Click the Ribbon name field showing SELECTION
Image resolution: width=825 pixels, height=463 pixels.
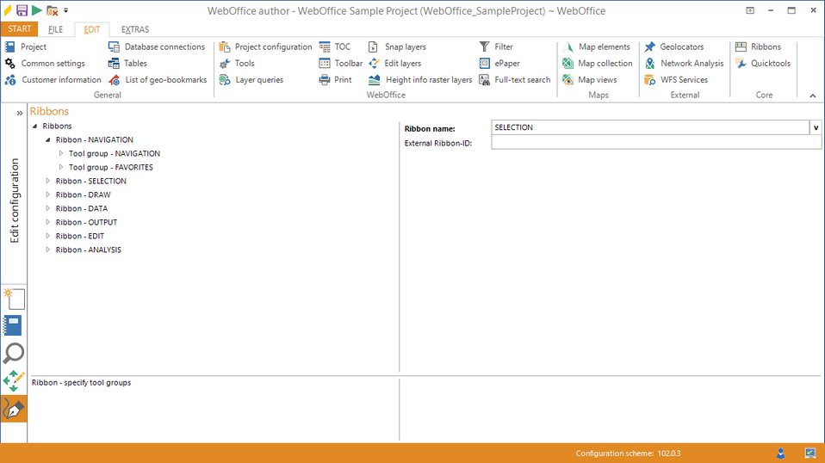tap(650, 127)
